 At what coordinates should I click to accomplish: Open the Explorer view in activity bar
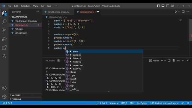coord(4,13)
